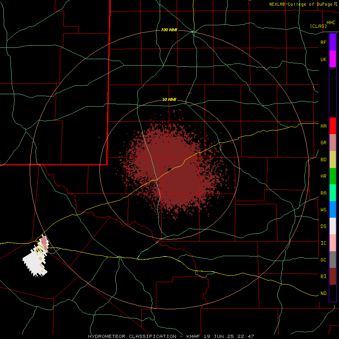Click the RF purple legend color swatch

(x=333, y=42)
